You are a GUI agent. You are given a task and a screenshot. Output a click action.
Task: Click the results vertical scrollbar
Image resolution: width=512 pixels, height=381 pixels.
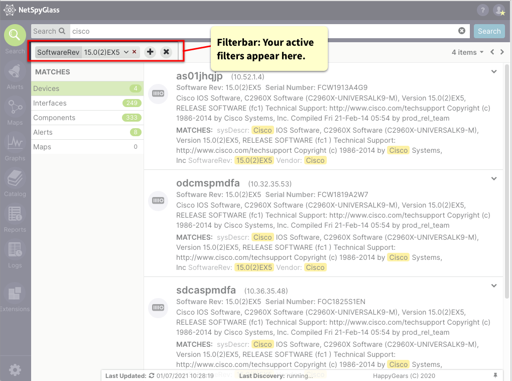(507, 181)
